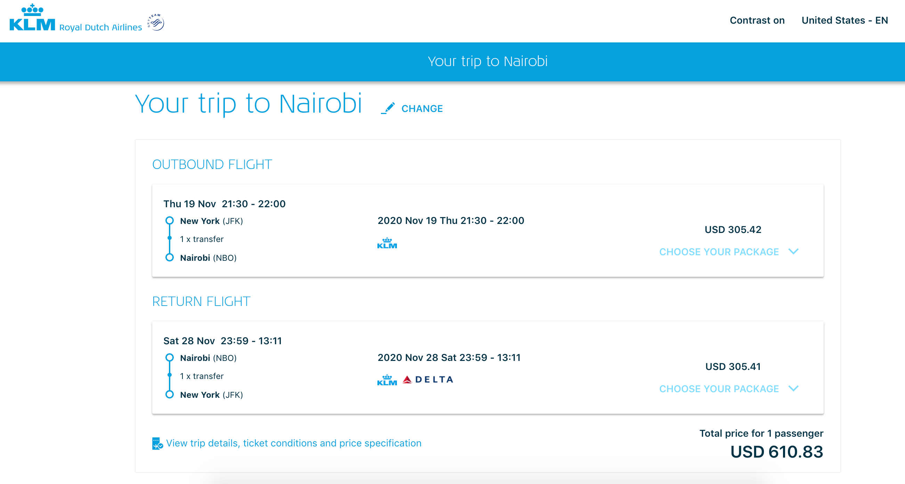Click the outbound package chevron arrow
Viewport: 905px width, 484px height.
point(793,251)
